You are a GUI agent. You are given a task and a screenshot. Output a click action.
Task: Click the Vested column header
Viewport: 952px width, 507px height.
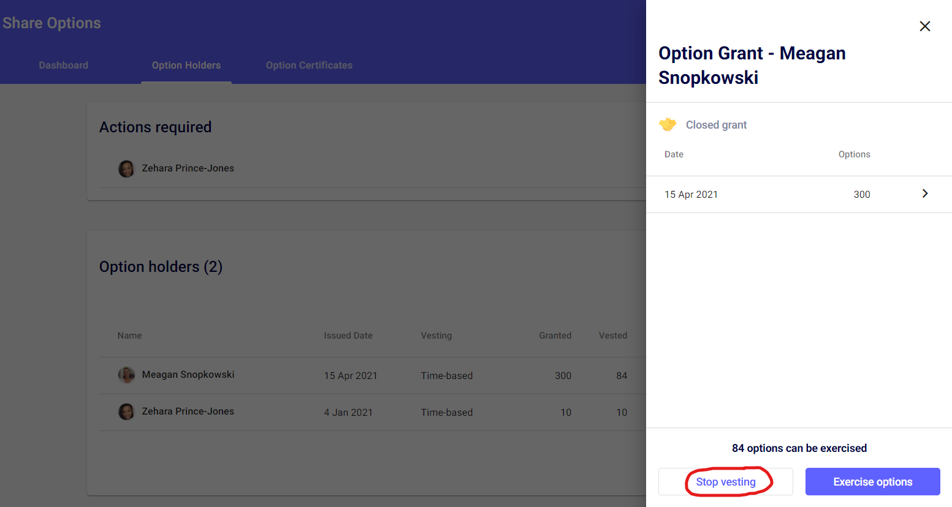[613, 336]
